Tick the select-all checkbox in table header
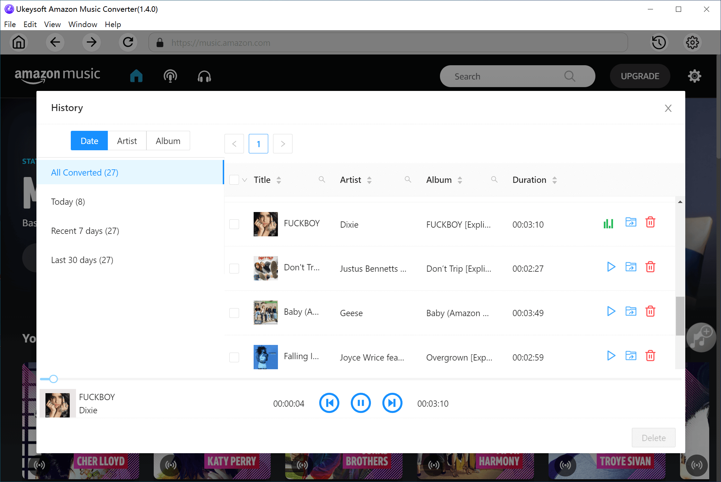Viewport: 721px width, 482px height. [234, 180]
